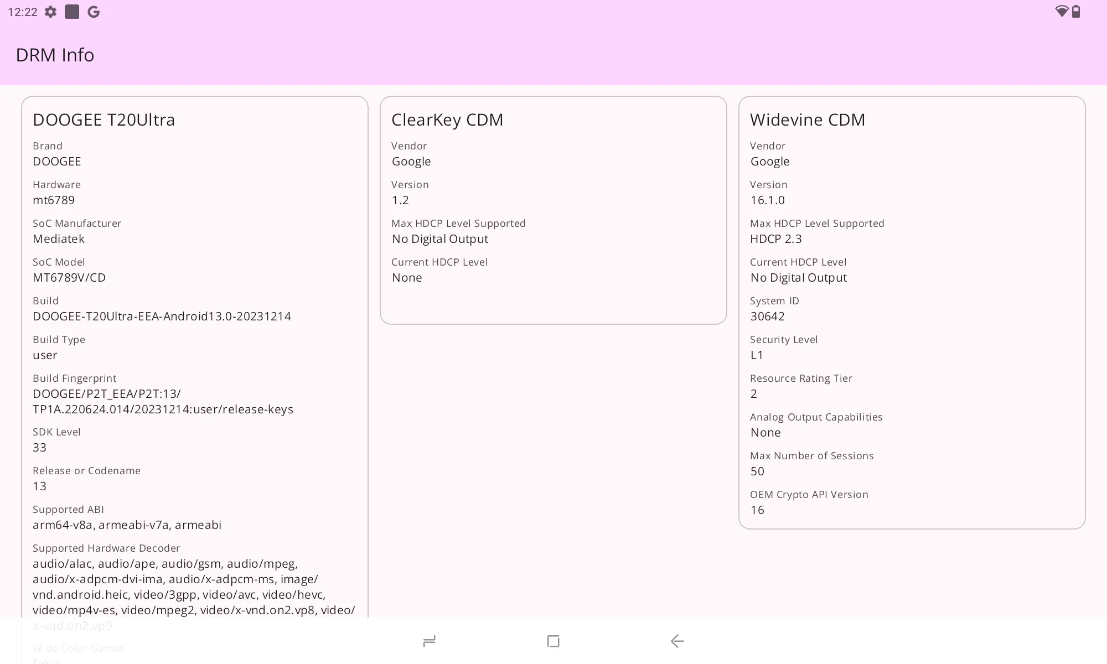The image size is (1107, 664).
Task: Tap the SoC Manufacturer label
Action: (77, 224)
